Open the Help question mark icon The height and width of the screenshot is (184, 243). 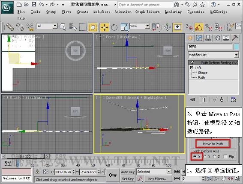213,5
